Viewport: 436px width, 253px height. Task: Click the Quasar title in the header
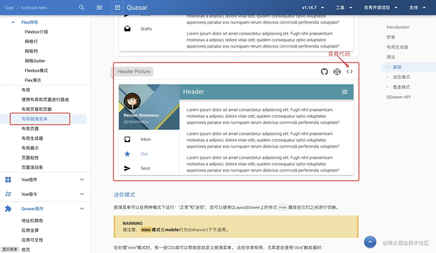point(137,7)
